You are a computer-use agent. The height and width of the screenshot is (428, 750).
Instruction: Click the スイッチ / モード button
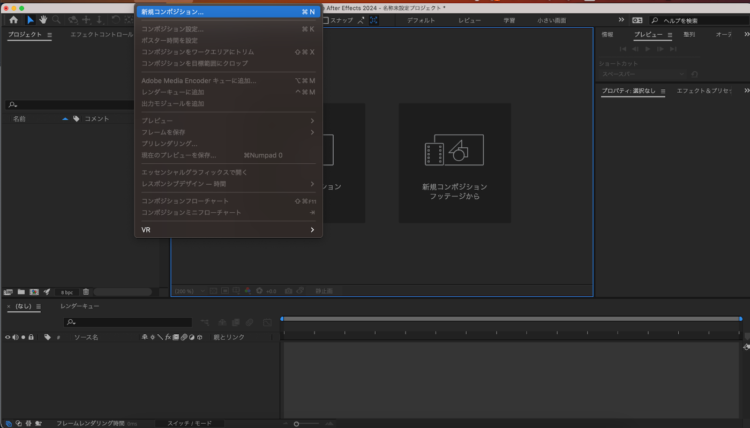pyautogui.click(x=189, y=423)
